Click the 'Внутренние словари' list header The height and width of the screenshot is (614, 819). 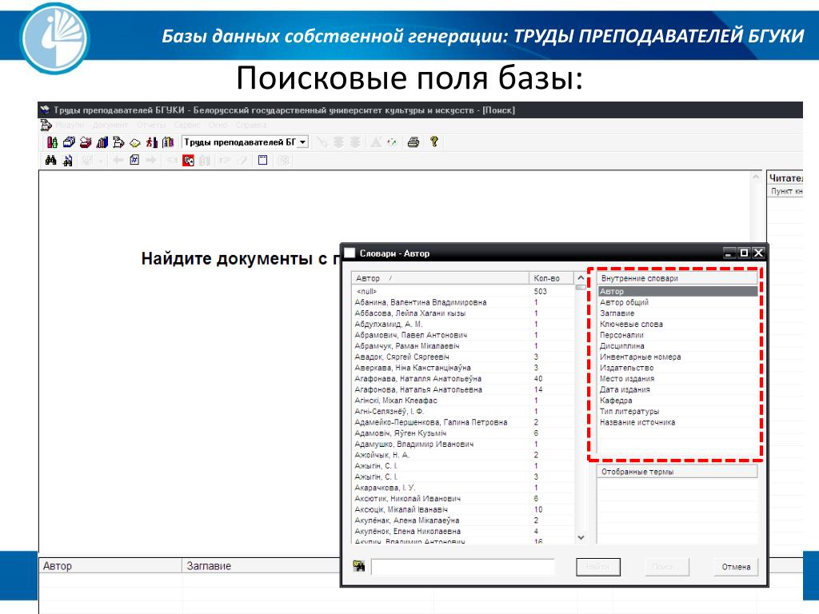(677, 278)
